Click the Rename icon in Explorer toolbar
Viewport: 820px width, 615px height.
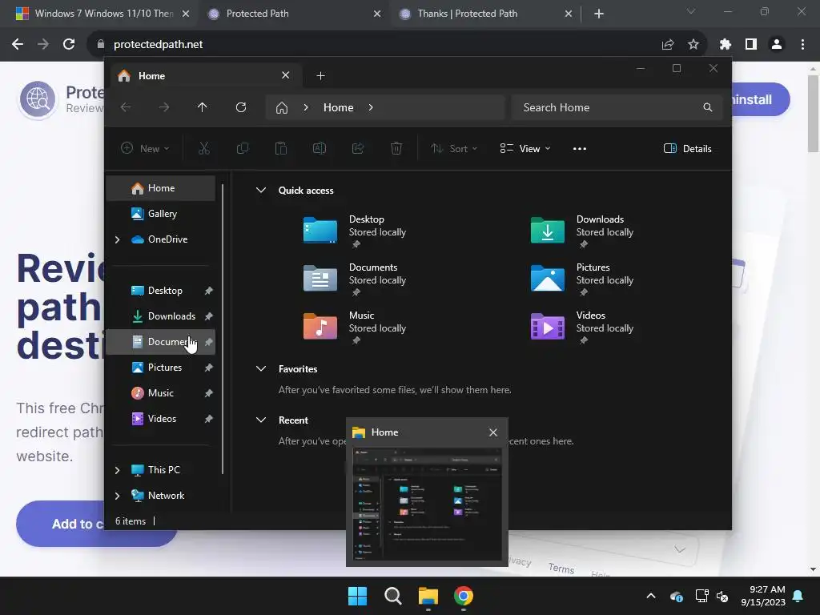(319, 148)
